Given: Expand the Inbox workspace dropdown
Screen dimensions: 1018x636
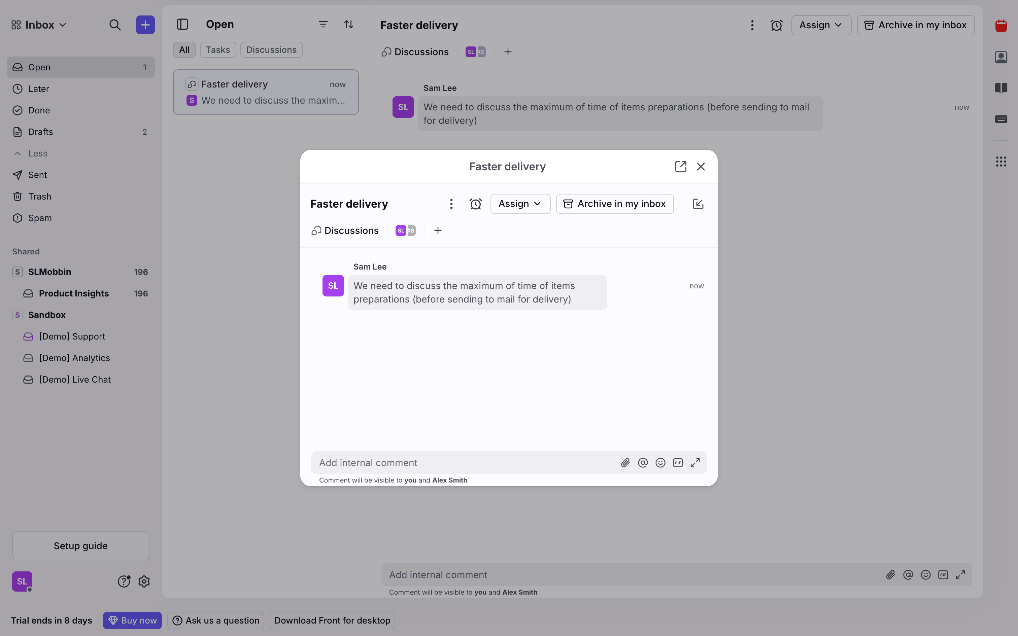Looking at the screenshot, I should click(x=39, y=25).
